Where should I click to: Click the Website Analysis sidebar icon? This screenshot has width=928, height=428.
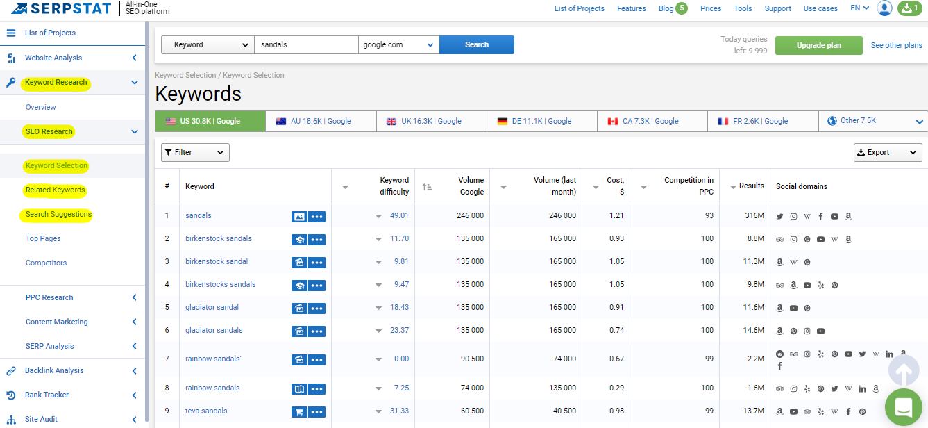[11, 58]
